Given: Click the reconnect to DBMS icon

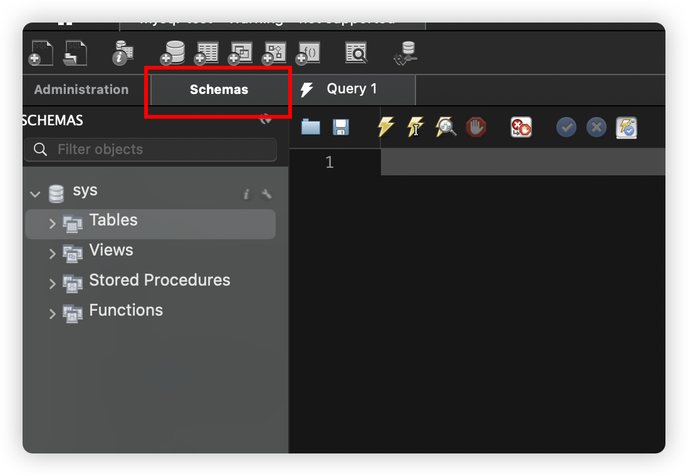Looking at the screenshot, I should [x=406, y=53].
